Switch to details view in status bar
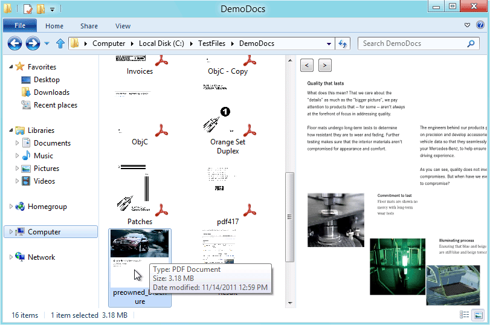 pos(465,315)
